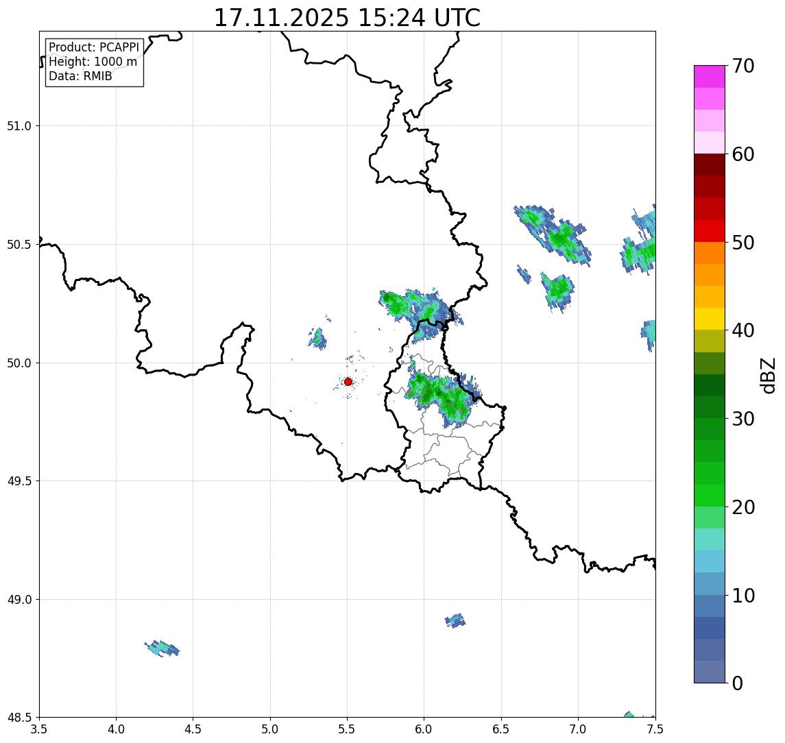Click the colorbar tick label 40

click(743, 330)
